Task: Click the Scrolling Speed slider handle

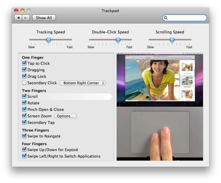Action: pyautogui.click(x=170, y=40)
